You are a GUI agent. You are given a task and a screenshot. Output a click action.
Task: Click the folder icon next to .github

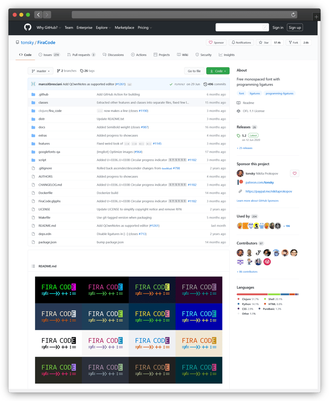[33, 94]
